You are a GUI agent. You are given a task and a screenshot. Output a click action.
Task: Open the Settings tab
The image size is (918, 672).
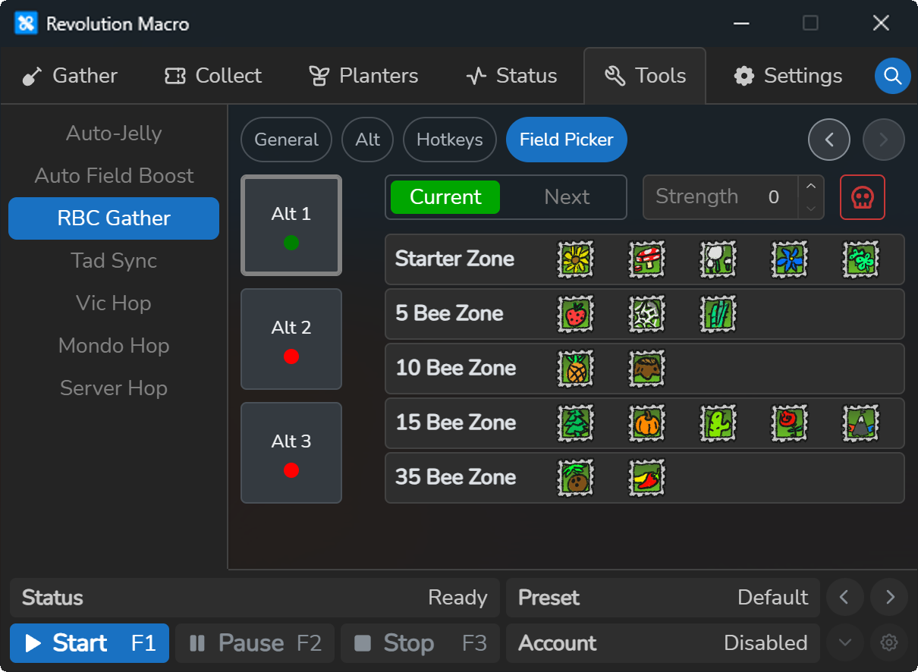788,76
